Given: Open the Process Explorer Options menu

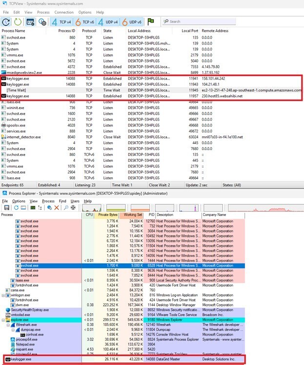Looking at the screenshot, I should pyautogui.click(x=19, y=201).
